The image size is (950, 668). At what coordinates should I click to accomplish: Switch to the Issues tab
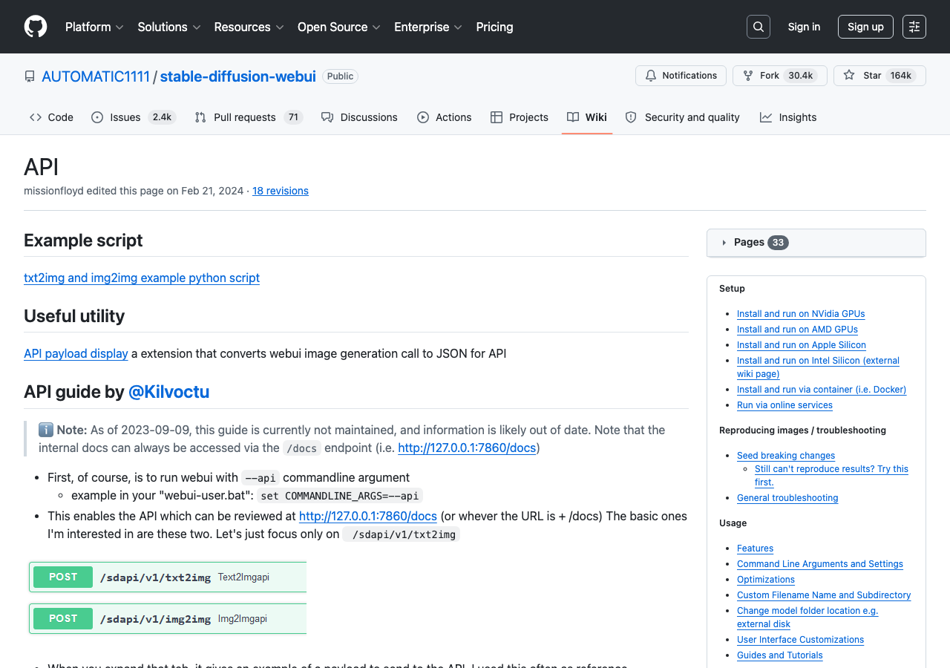click(x=134, y=117)
